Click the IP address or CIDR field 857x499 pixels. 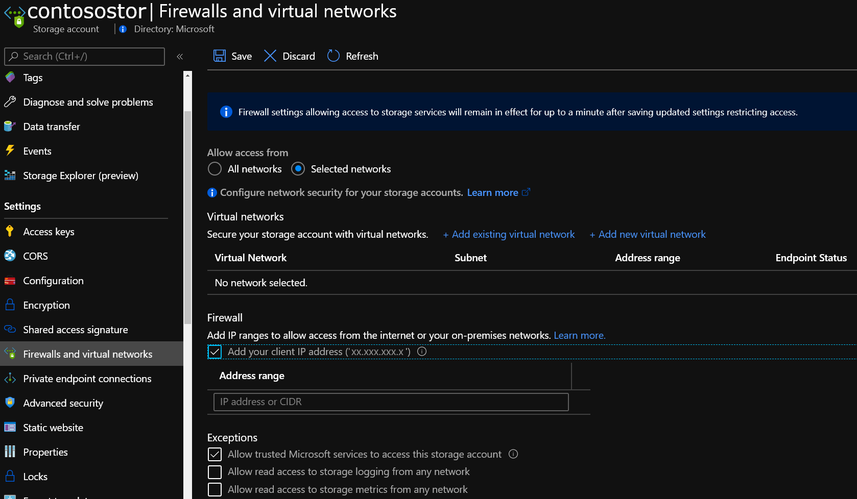point(391,402)
